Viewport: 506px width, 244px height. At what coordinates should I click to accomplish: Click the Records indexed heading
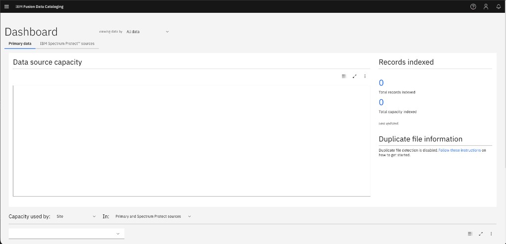pyautogui.click(x=406, y=62)
